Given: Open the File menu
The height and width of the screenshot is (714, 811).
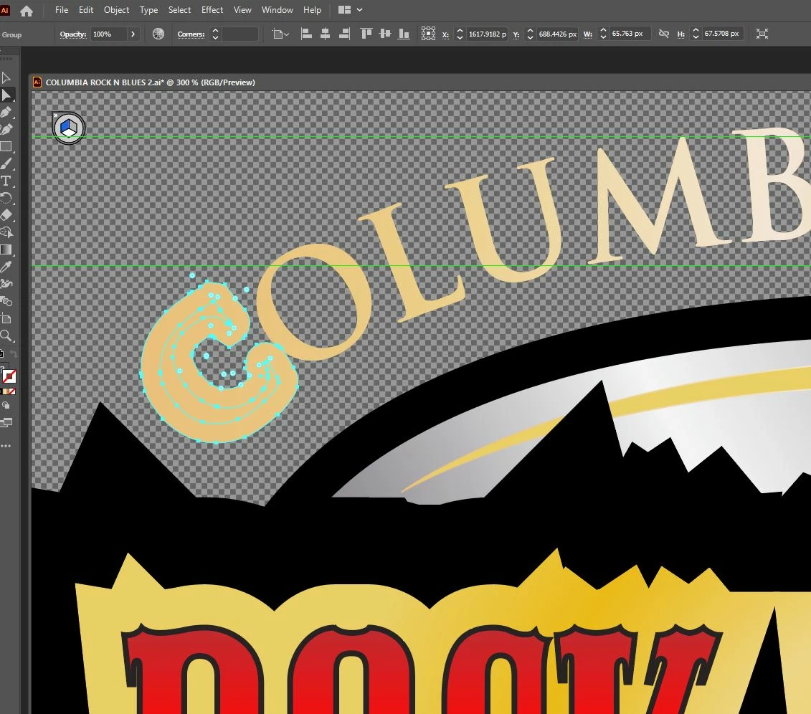Looking at the screenshot, I should 62,10.
